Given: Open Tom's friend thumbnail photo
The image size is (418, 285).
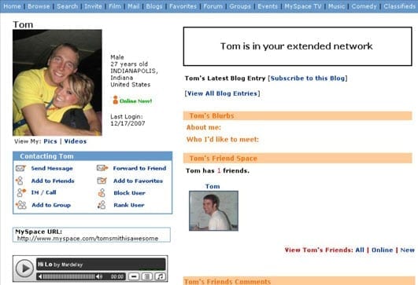Looking at the screenshot, I should pyautogui.click(x=213, y=210).
